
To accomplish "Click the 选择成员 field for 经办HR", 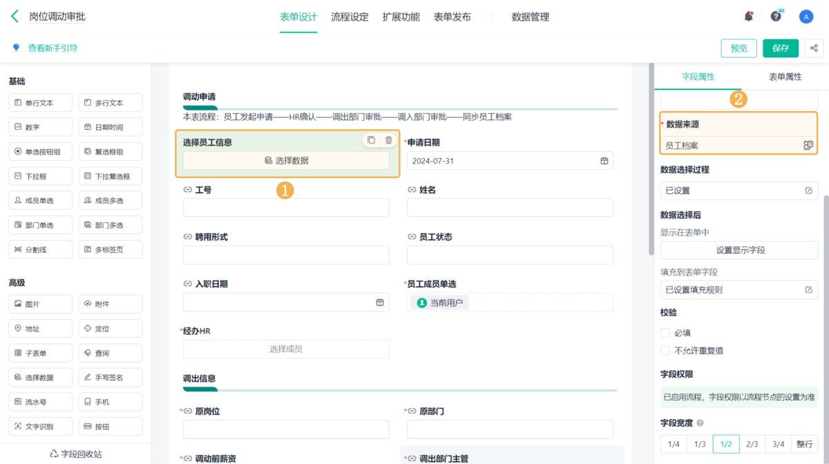I will [285, 349].
